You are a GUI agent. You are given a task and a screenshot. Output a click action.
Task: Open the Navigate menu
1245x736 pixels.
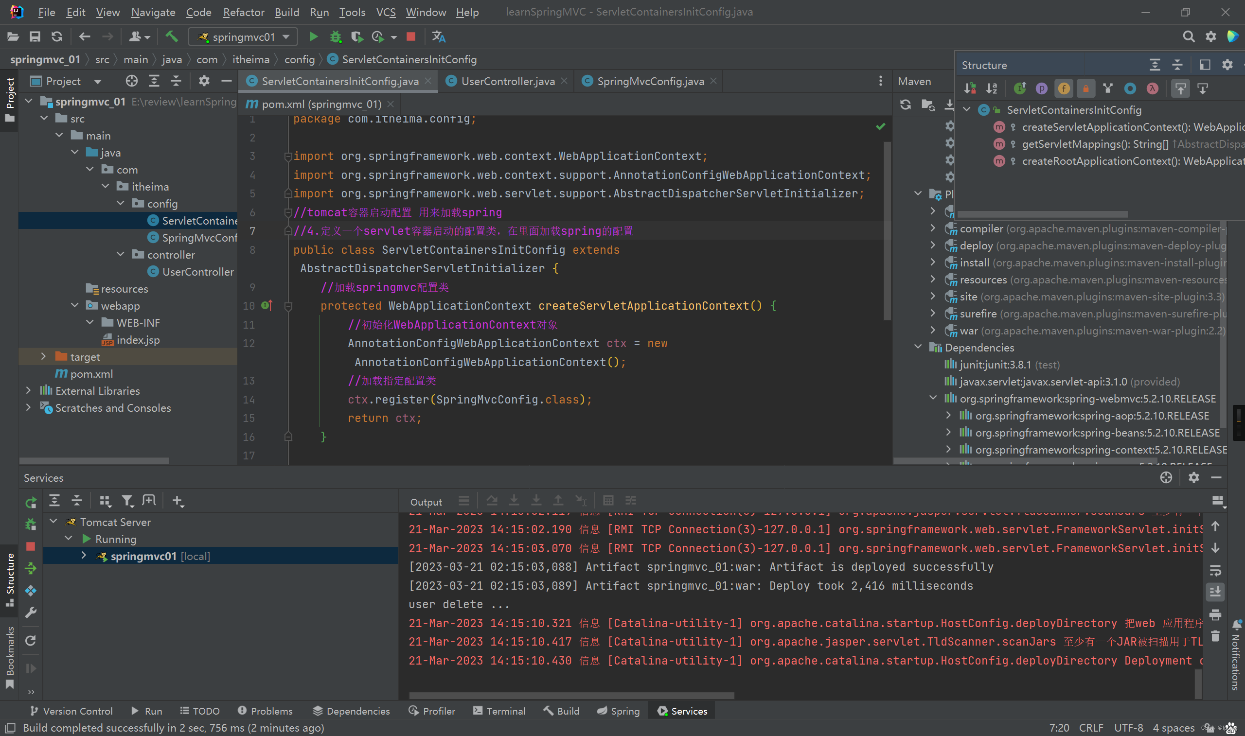click(x=153, y=12)
